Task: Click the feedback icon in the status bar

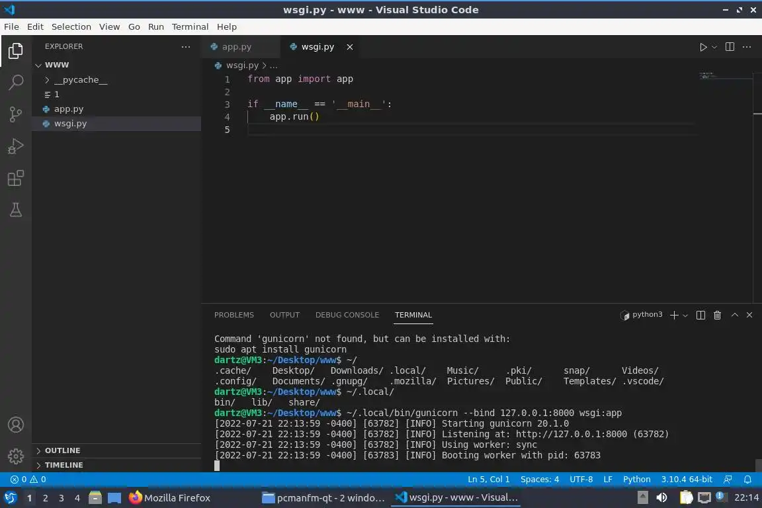Action: pyautogui.click(x=728, y=480)
